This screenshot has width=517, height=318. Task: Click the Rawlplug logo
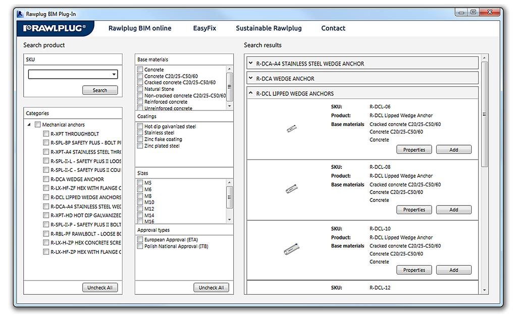(55, 28)
